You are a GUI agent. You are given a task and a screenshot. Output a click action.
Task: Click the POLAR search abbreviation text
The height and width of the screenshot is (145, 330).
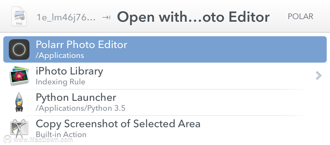(301, 16)
